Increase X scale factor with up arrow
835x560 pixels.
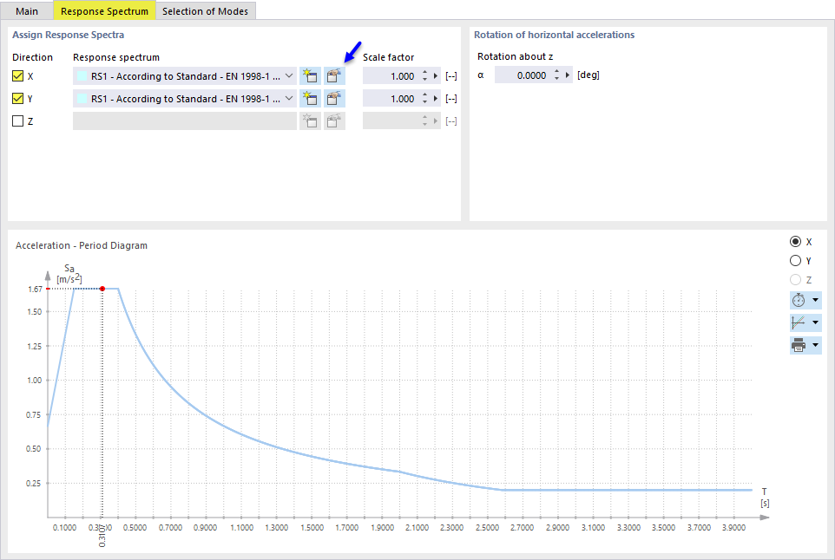(x=424, y=72)
